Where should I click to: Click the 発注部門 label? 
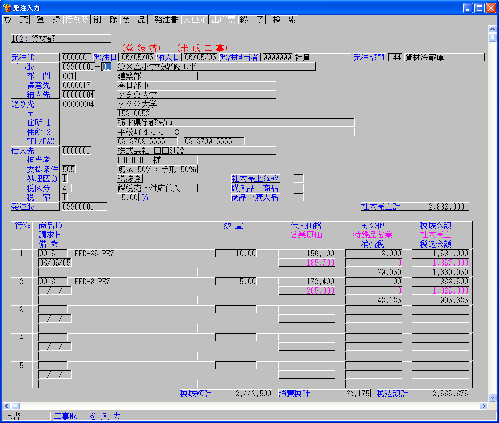point(369,57)
